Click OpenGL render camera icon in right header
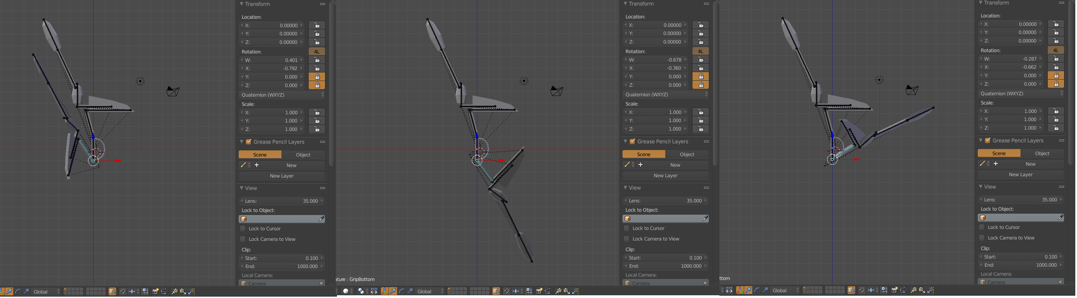 895,291
